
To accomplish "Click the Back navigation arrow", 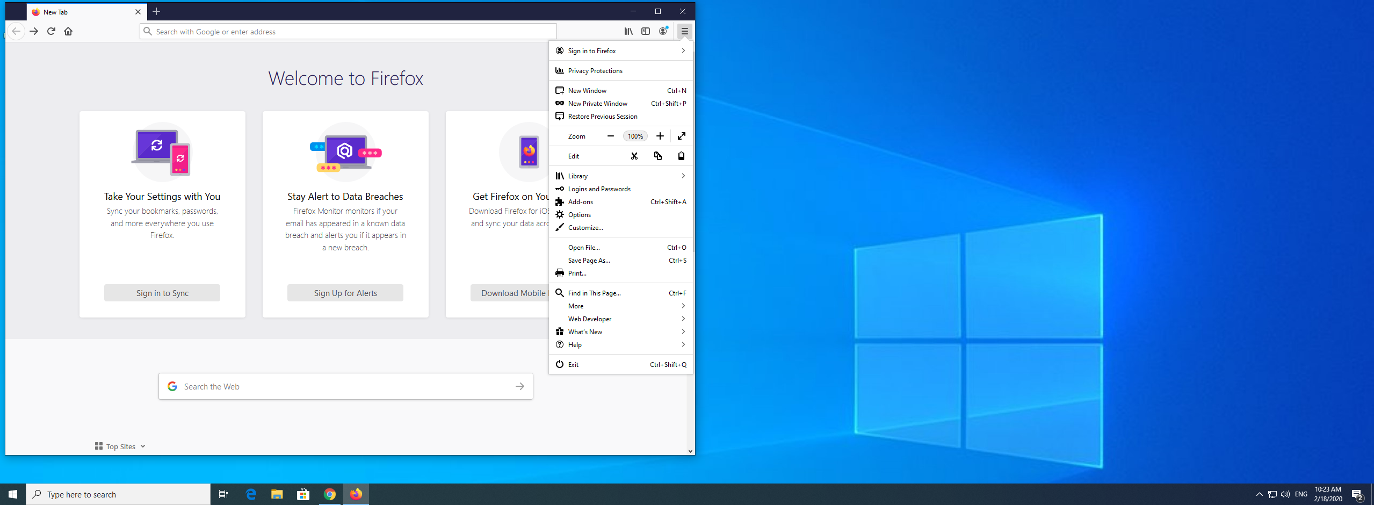I will click(16, 31).
